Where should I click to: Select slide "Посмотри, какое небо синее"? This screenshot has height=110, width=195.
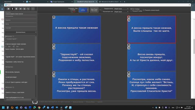pyautogui.click(x=151, y=85)
